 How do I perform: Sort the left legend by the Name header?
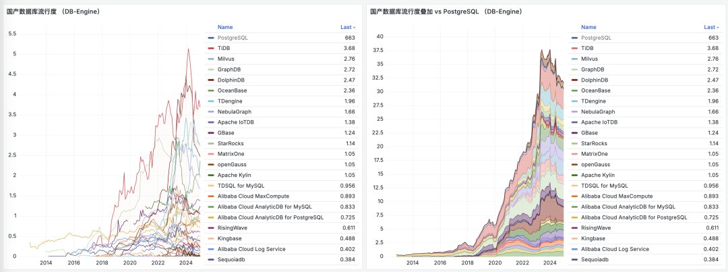[225, 28]
